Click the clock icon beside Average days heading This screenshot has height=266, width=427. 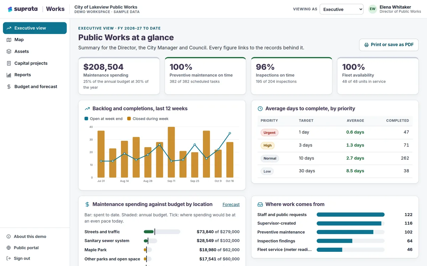coord(260,109)
